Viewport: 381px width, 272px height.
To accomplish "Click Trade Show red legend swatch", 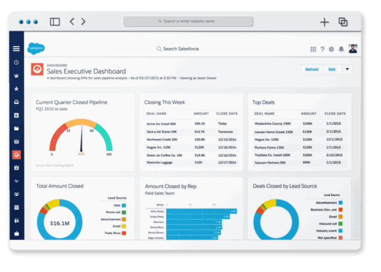I will 124,233.
